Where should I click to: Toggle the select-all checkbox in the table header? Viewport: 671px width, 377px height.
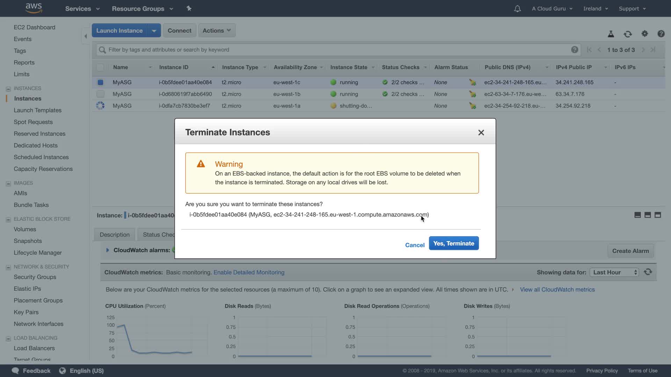click(x=100, y=67)
